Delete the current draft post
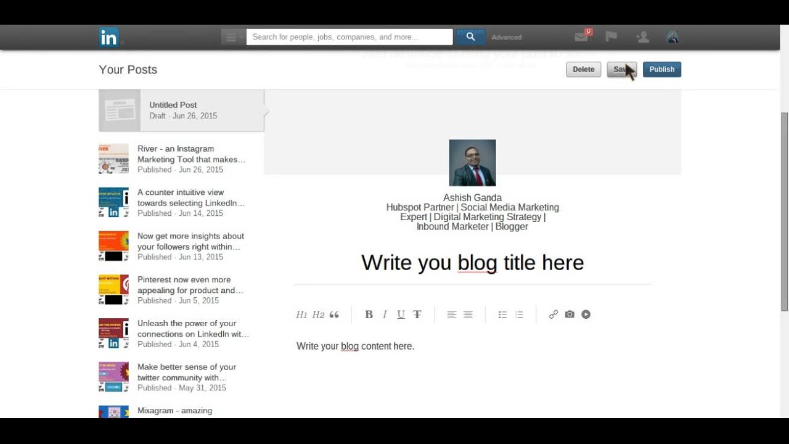 [584, 70]
